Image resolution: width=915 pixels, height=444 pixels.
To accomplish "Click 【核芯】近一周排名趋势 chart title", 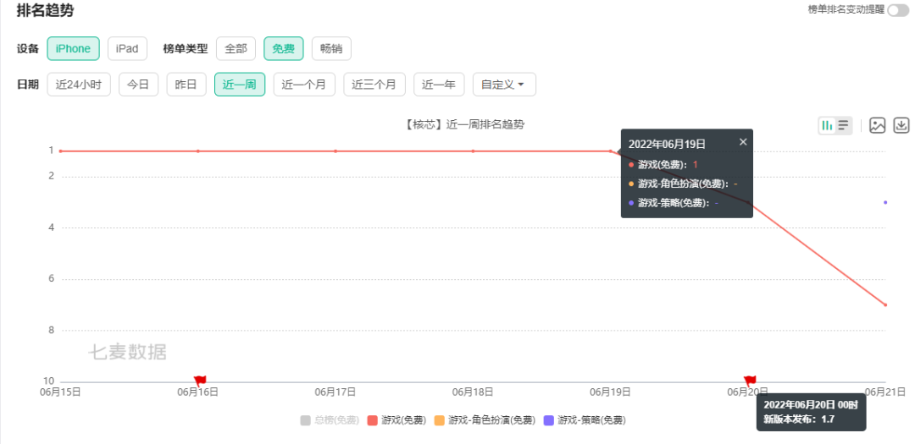I will pyautogui.click(x=464, y=124).
